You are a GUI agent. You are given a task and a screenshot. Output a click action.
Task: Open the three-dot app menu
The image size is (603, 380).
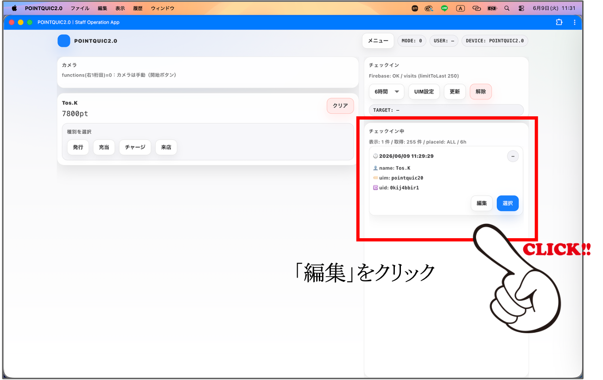pyautogui.click(x=575, y=22)
